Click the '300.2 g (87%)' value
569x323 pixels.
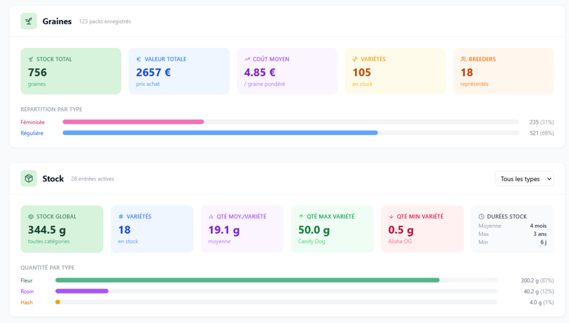[x=538, y=280]
